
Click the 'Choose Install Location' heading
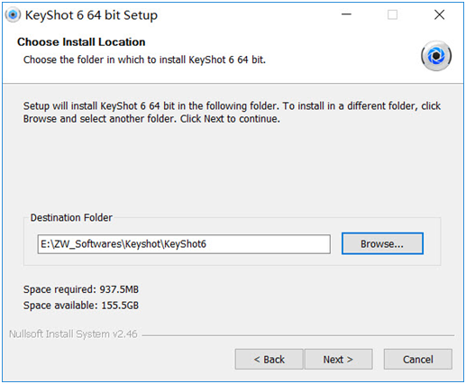pyautogui.click(x=81, y=42)
